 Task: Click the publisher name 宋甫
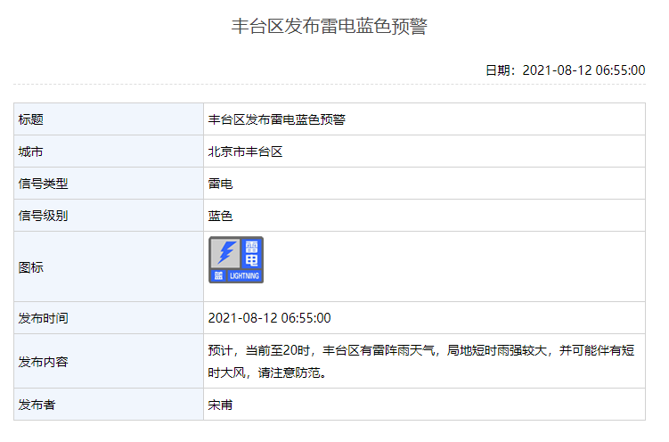pos(220,405)
